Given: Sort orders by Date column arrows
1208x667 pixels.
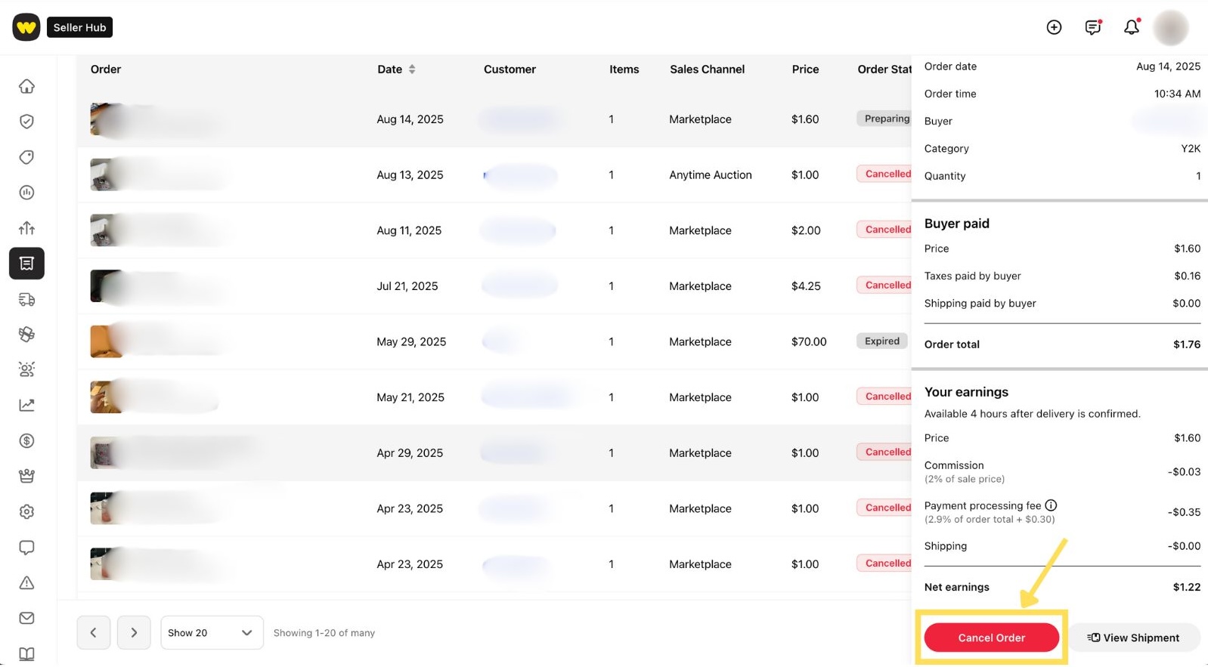Looking at the screenshot, I should tap(412, 69).
